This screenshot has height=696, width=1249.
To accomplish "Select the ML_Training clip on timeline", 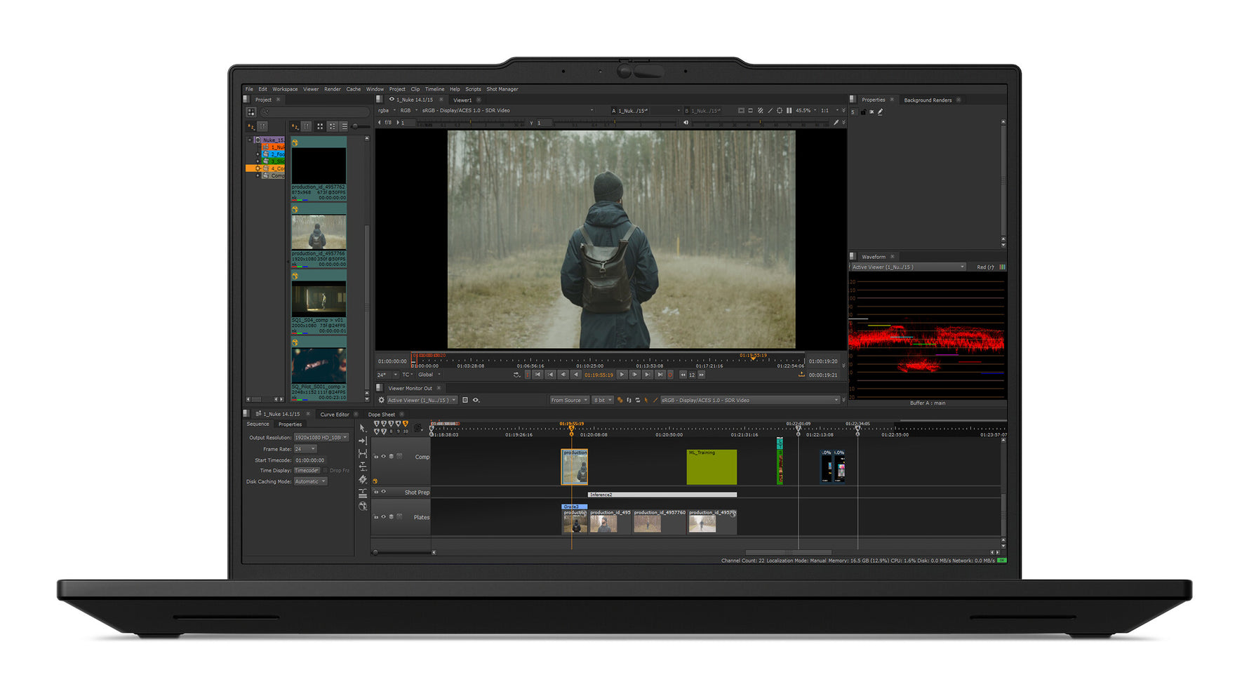I will 711,467.
